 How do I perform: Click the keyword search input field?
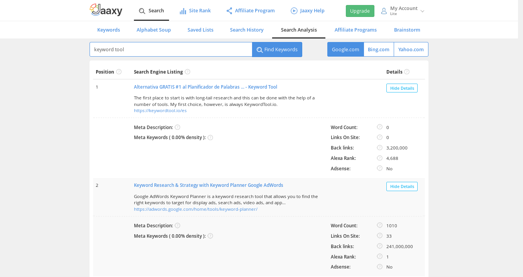171,49
